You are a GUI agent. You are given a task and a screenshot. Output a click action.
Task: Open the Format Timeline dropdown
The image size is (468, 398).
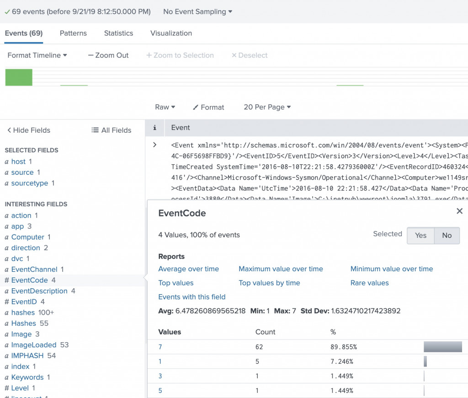(x=37, y=55)
